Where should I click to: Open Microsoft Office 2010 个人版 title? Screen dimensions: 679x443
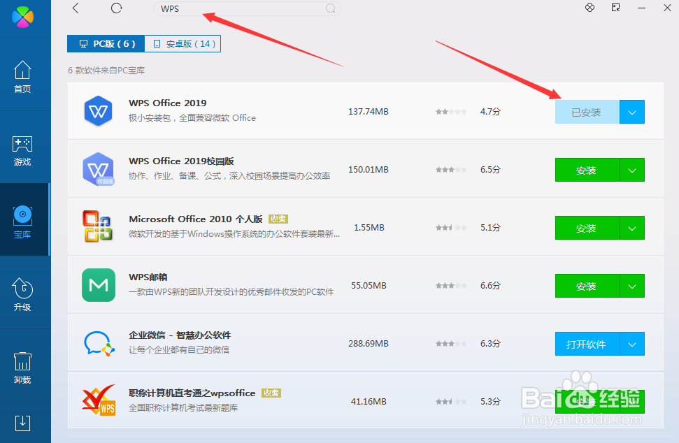pos(196,219)
